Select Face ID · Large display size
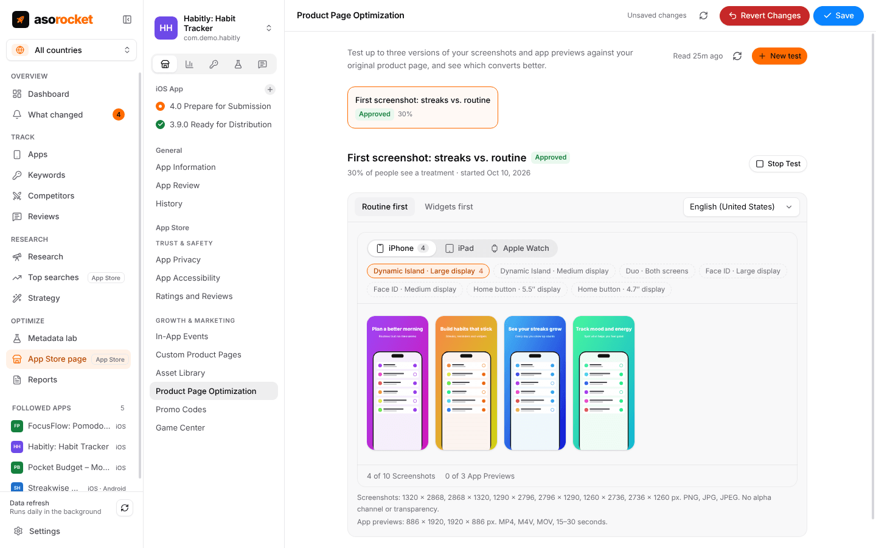This screenshot has width=876, height=548. coord(743,271)
